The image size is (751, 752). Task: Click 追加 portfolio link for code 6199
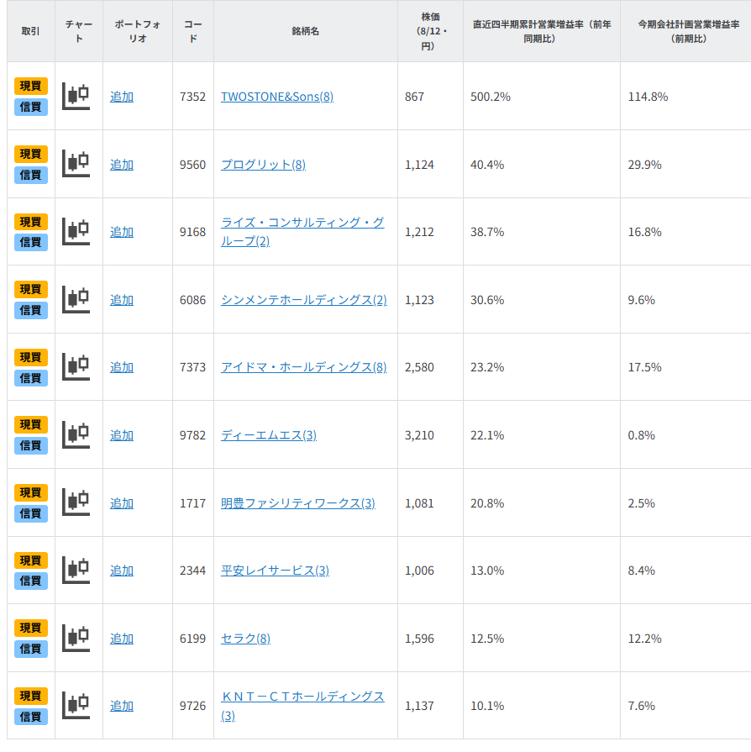(x=122, y=639)
